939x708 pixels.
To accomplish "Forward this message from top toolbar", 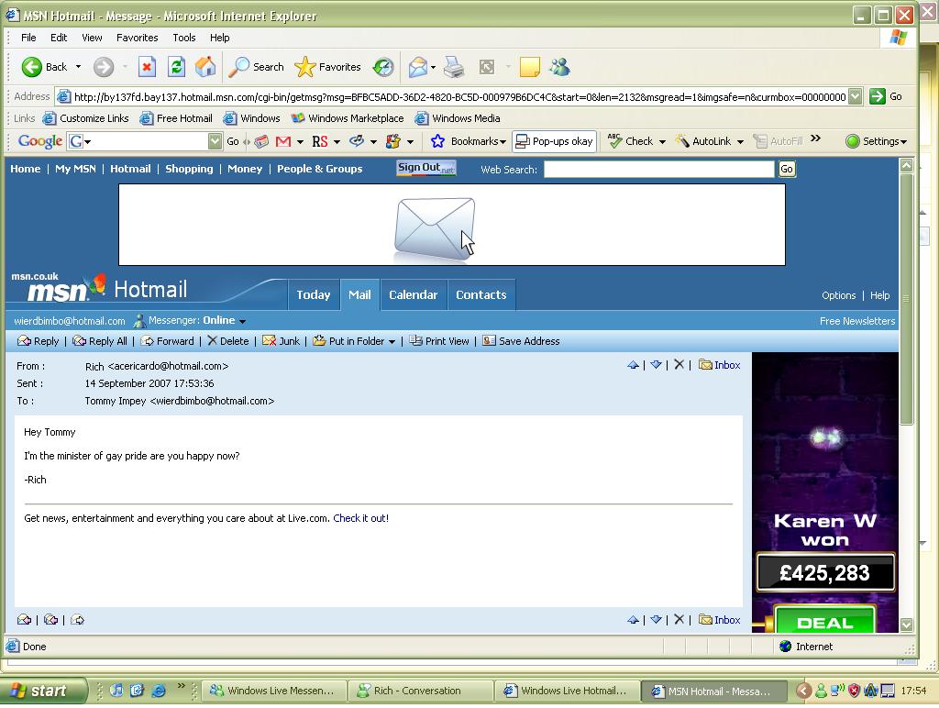I will tap(168, 341).
